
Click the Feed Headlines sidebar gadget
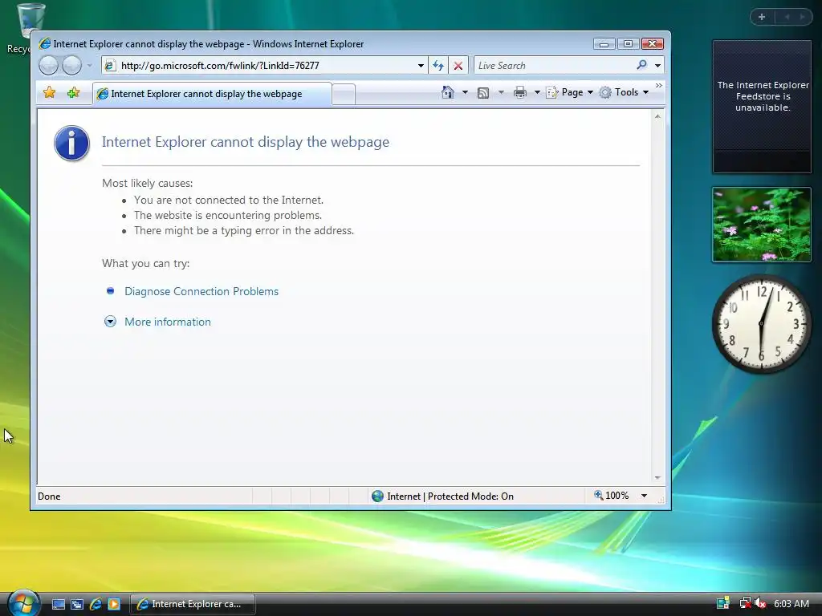pos(762,107)
